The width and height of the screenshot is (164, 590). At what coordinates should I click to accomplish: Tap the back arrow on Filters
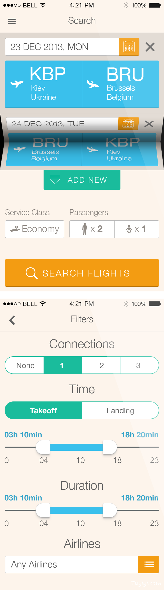click(12, 320)
